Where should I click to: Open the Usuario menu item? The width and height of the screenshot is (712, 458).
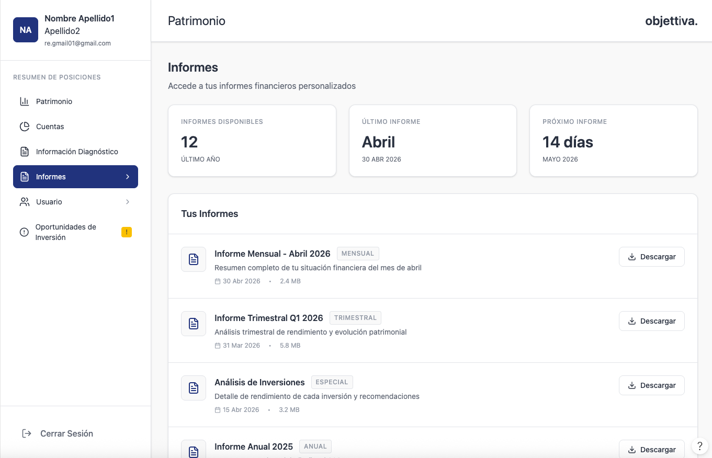75,202
